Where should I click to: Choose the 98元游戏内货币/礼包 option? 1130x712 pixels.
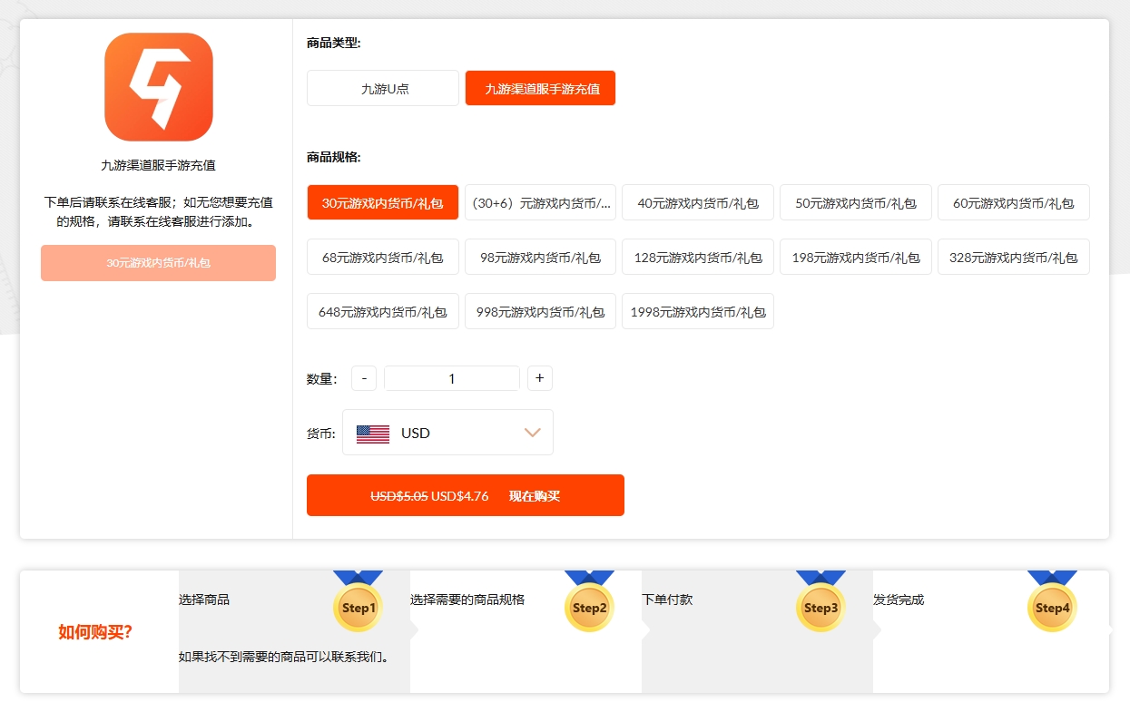[541, 257]
